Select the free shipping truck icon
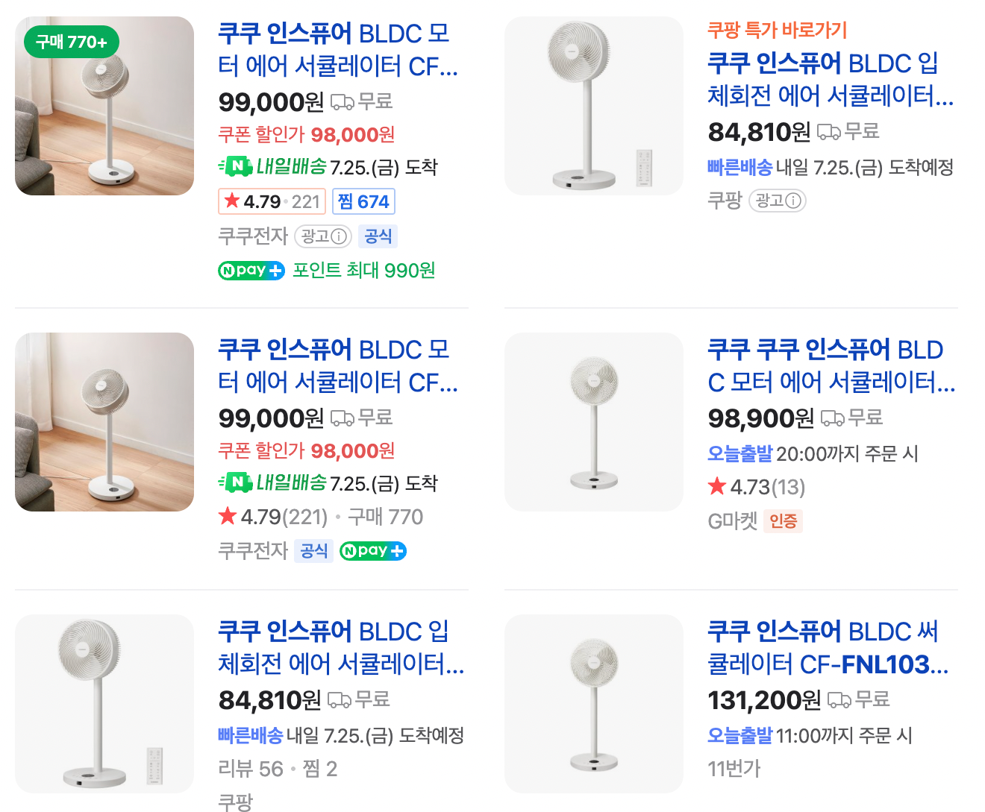The image size is (985, 812). pyautogui.click(x=343, y=101)
